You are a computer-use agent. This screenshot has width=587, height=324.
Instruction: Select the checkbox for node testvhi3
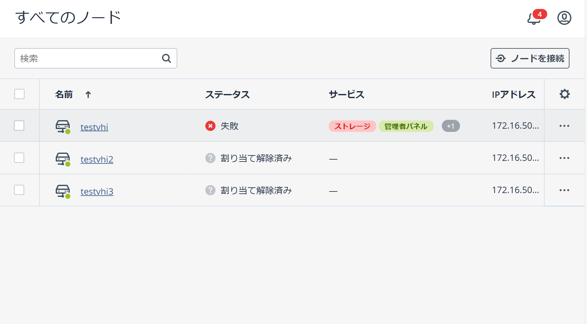[19, 190]
